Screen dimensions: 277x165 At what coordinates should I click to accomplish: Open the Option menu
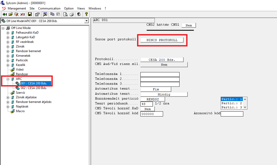[69, 8]
